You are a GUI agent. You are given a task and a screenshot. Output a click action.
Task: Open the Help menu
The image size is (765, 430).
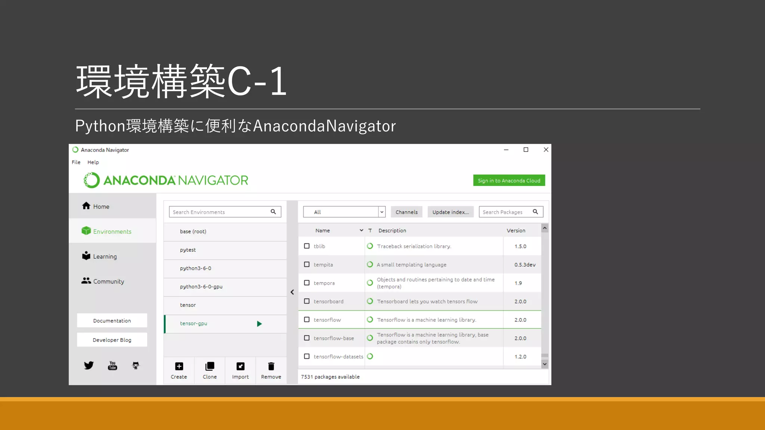coord(93,162)
